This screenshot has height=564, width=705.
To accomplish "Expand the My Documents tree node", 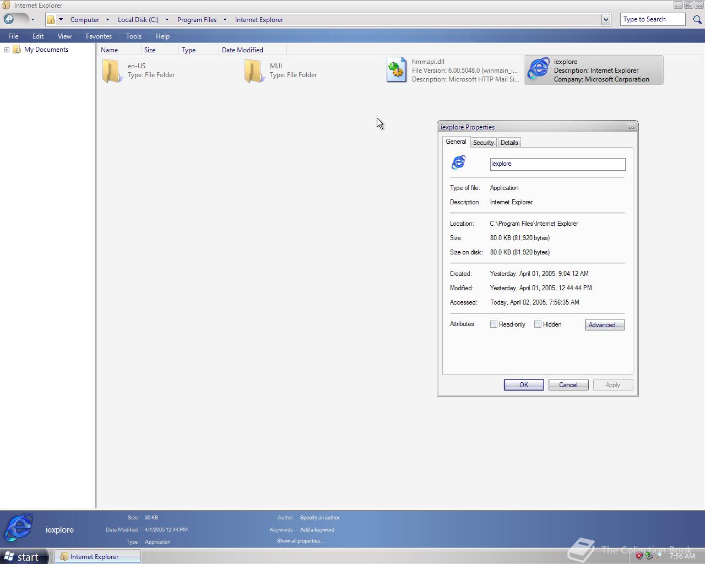I will click(7, 50).
